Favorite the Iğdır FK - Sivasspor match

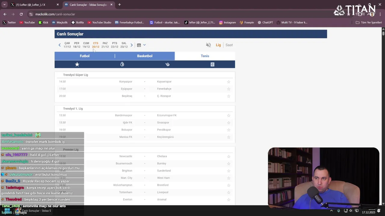229,122
